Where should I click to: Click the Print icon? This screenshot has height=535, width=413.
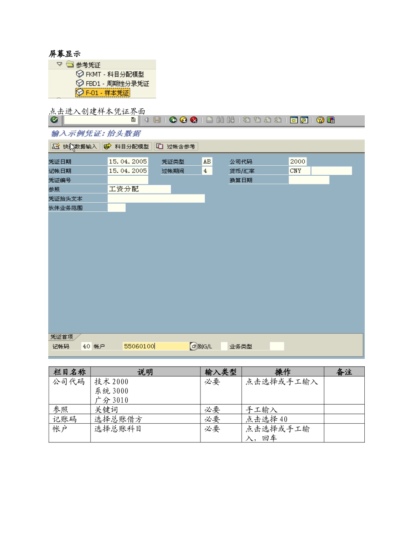click(210, 120)
